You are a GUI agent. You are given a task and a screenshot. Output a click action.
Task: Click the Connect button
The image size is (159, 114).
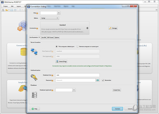[x=117, y=109]
